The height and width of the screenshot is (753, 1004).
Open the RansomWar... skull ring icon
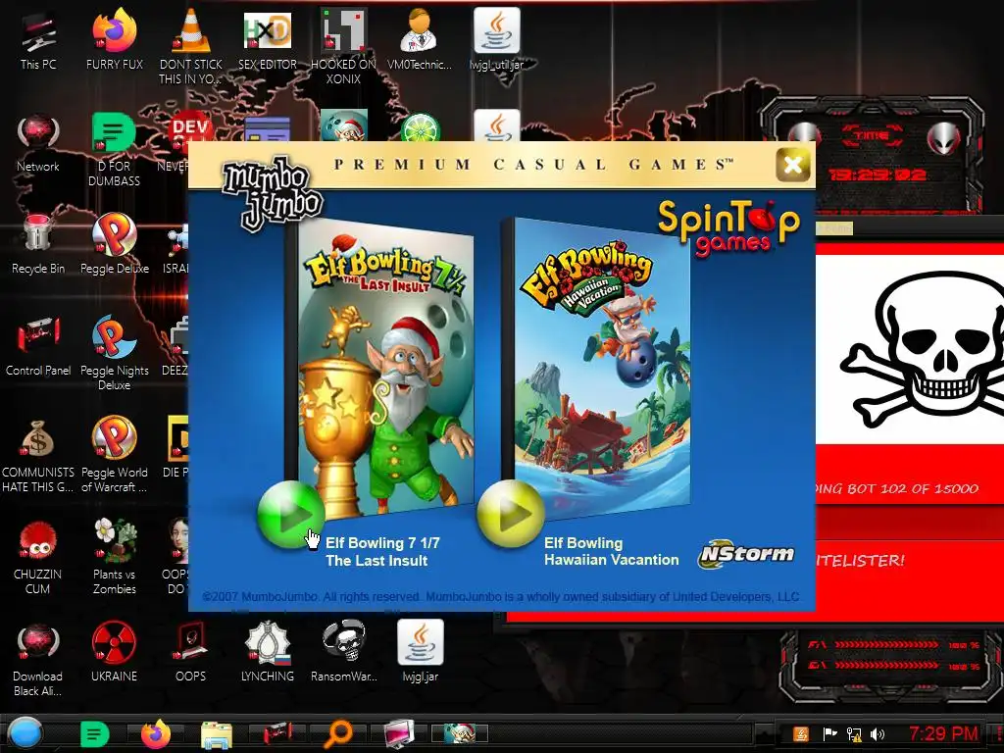pos(343,652)
